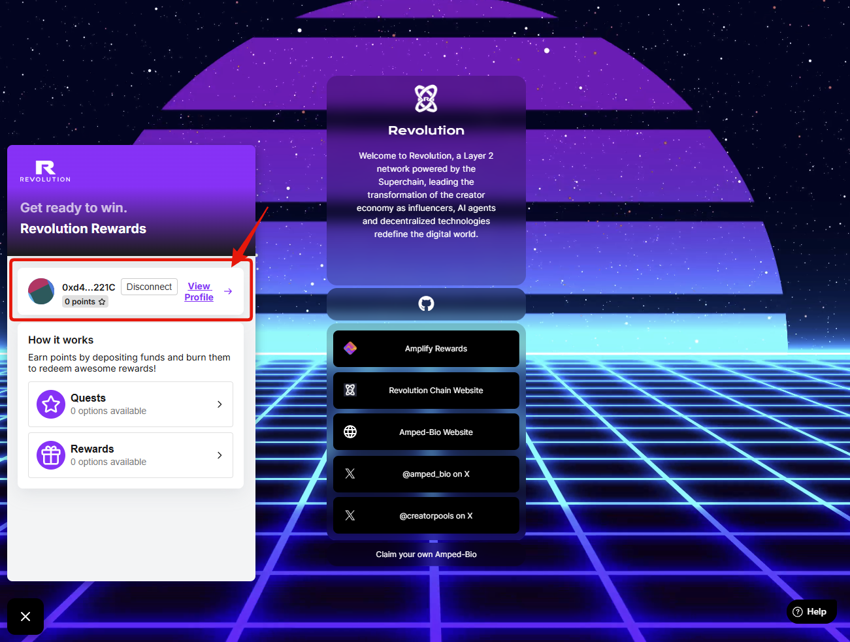The height and width of the screenshot is (642, 850).
Task: Open the Amplify Rewards link
Action: [426, 349]
